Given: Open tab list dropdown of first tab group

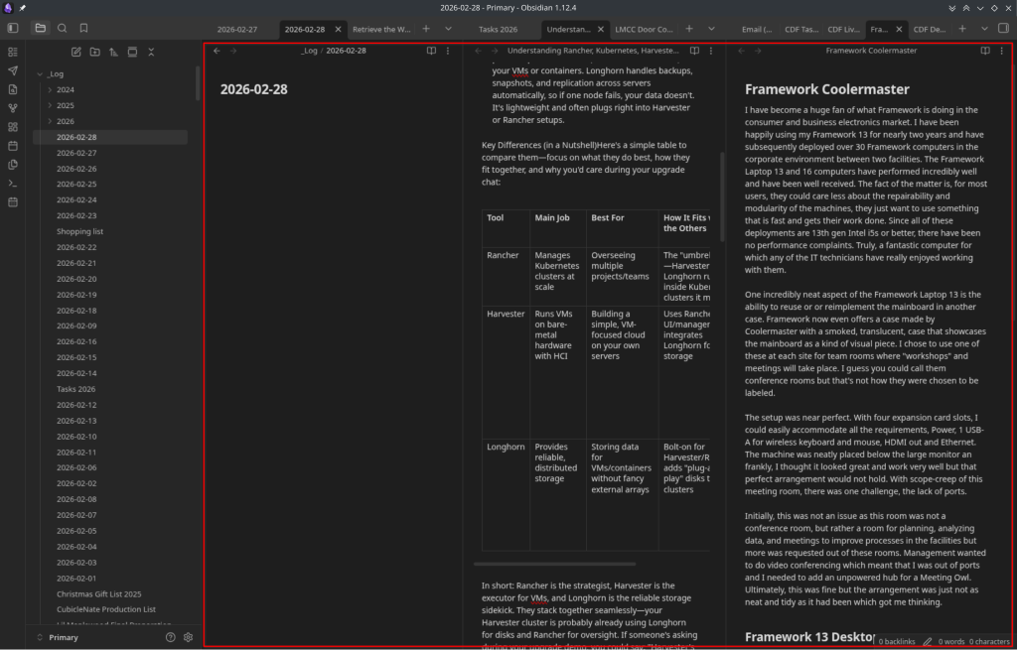Looking at the screenshot, I should (x=448, y=29).
